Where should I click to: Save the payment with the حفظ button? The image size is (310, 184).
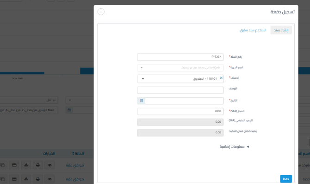click(286, 178)
